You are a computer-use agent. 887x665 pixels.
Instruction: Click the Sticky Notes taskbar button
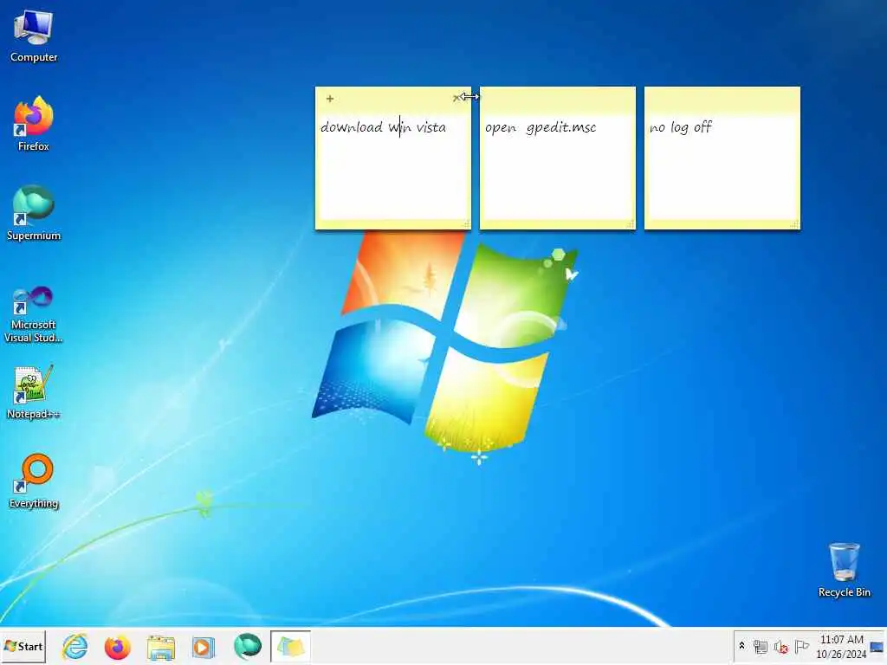point(290,646)
